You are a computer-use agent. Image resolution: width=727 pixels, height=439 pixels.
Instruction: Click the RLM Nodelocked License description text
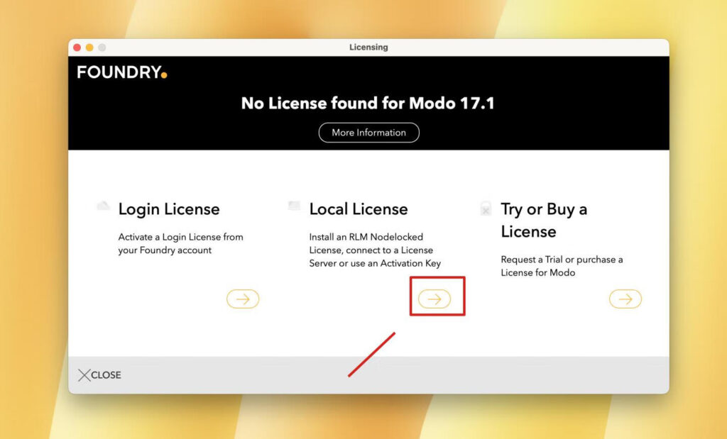pyautogui.click(x=375, y=250)
